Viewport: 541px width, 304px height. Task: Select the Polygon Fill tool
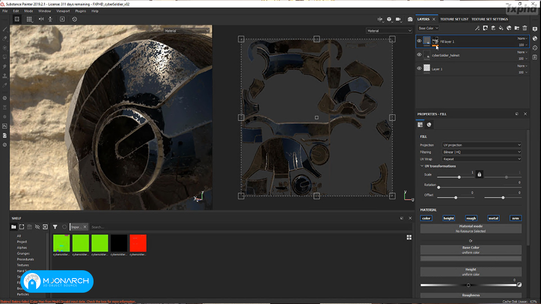(5, 57)
